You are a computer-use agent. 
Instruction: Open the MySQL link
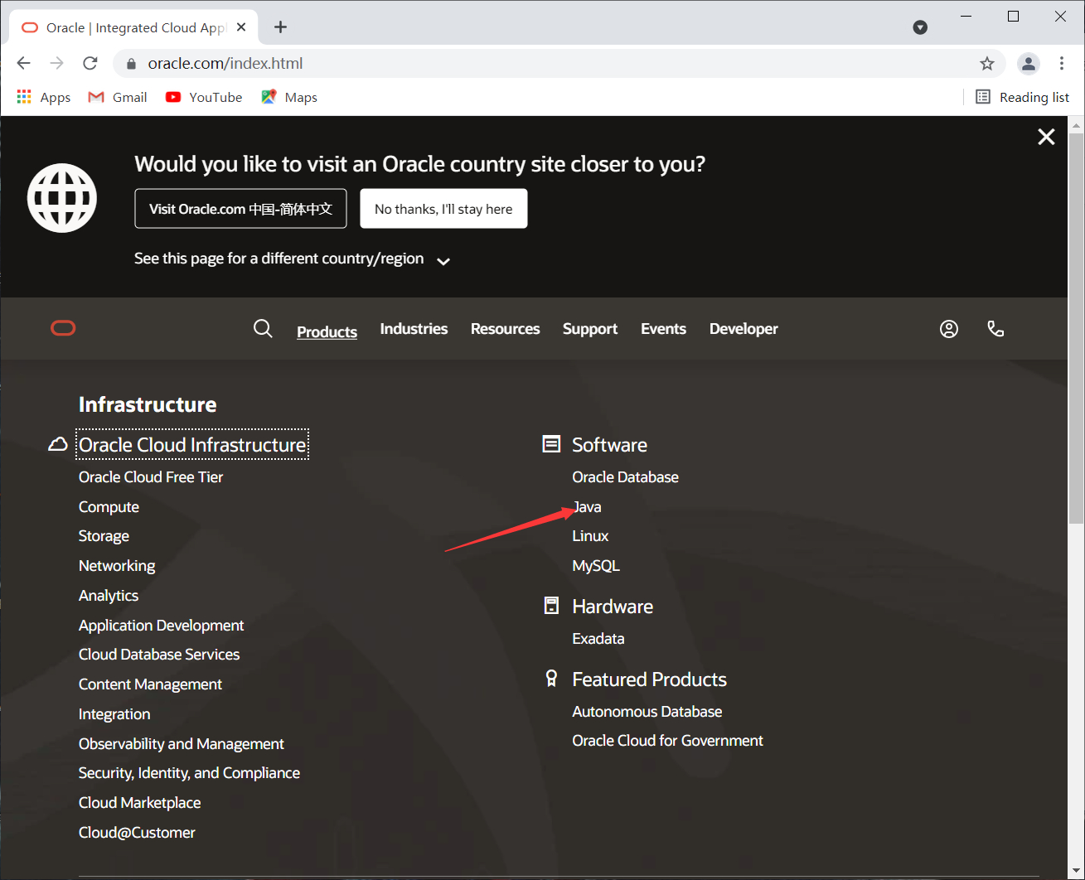(596, 566)
